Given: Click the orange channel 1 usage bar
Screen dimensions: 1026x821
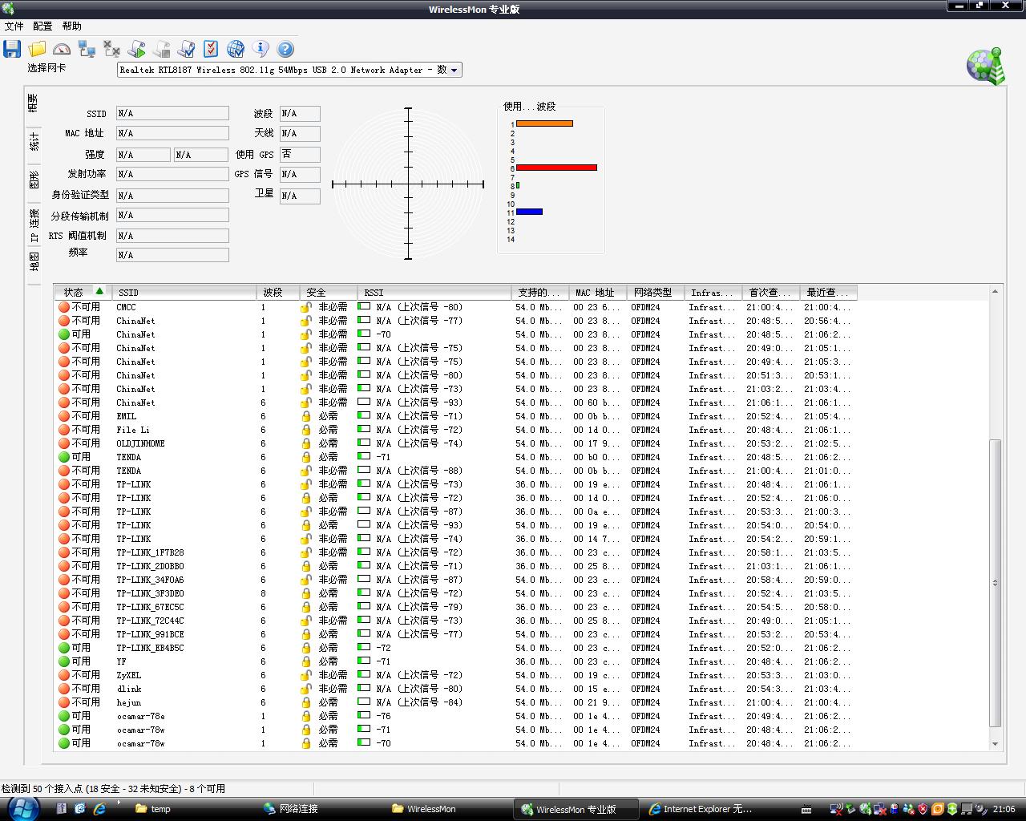Looking at the screenshot, I should (544, 123).
